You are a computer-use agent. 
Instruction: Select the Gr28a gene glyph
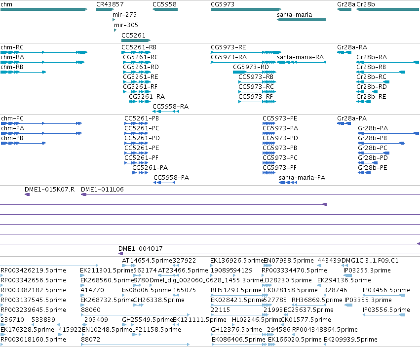pos(344,9)
